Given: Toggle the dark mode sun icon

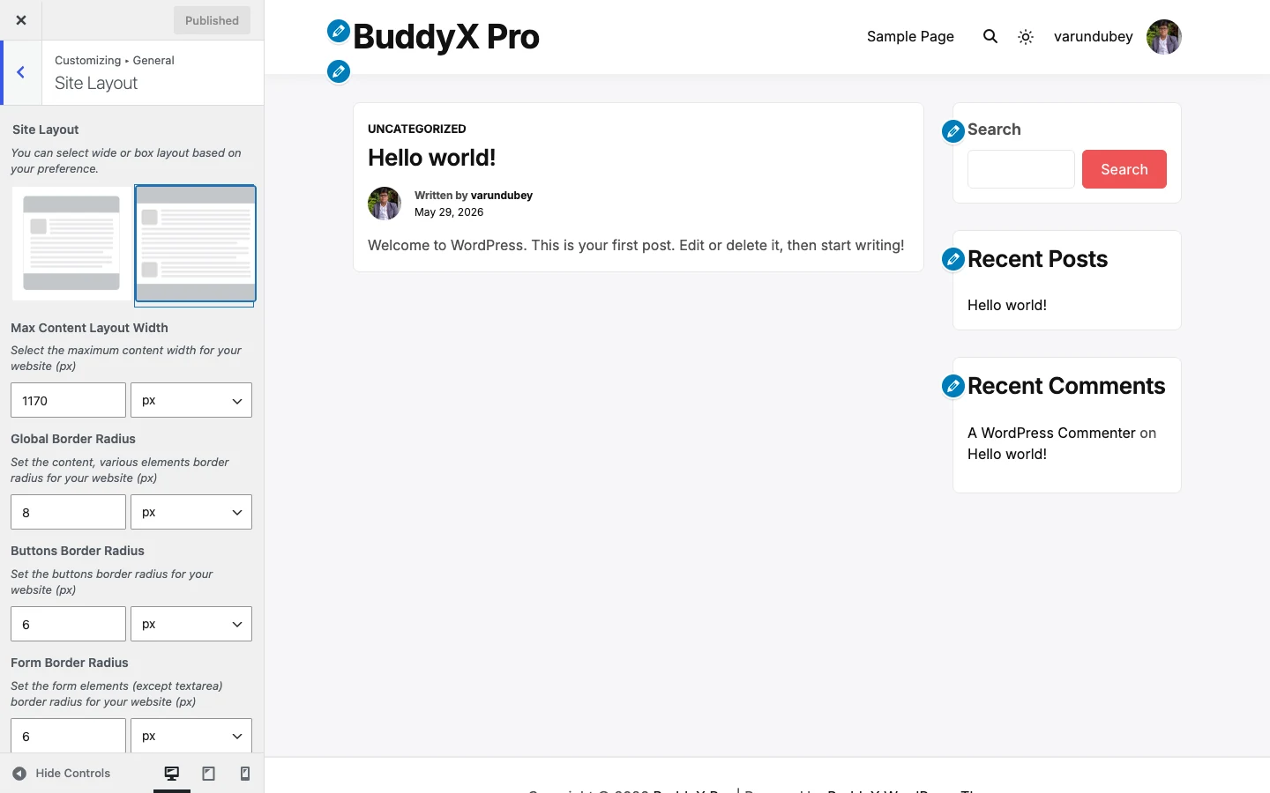Looking at the screenshot, I should click(x=1026, y=37).
